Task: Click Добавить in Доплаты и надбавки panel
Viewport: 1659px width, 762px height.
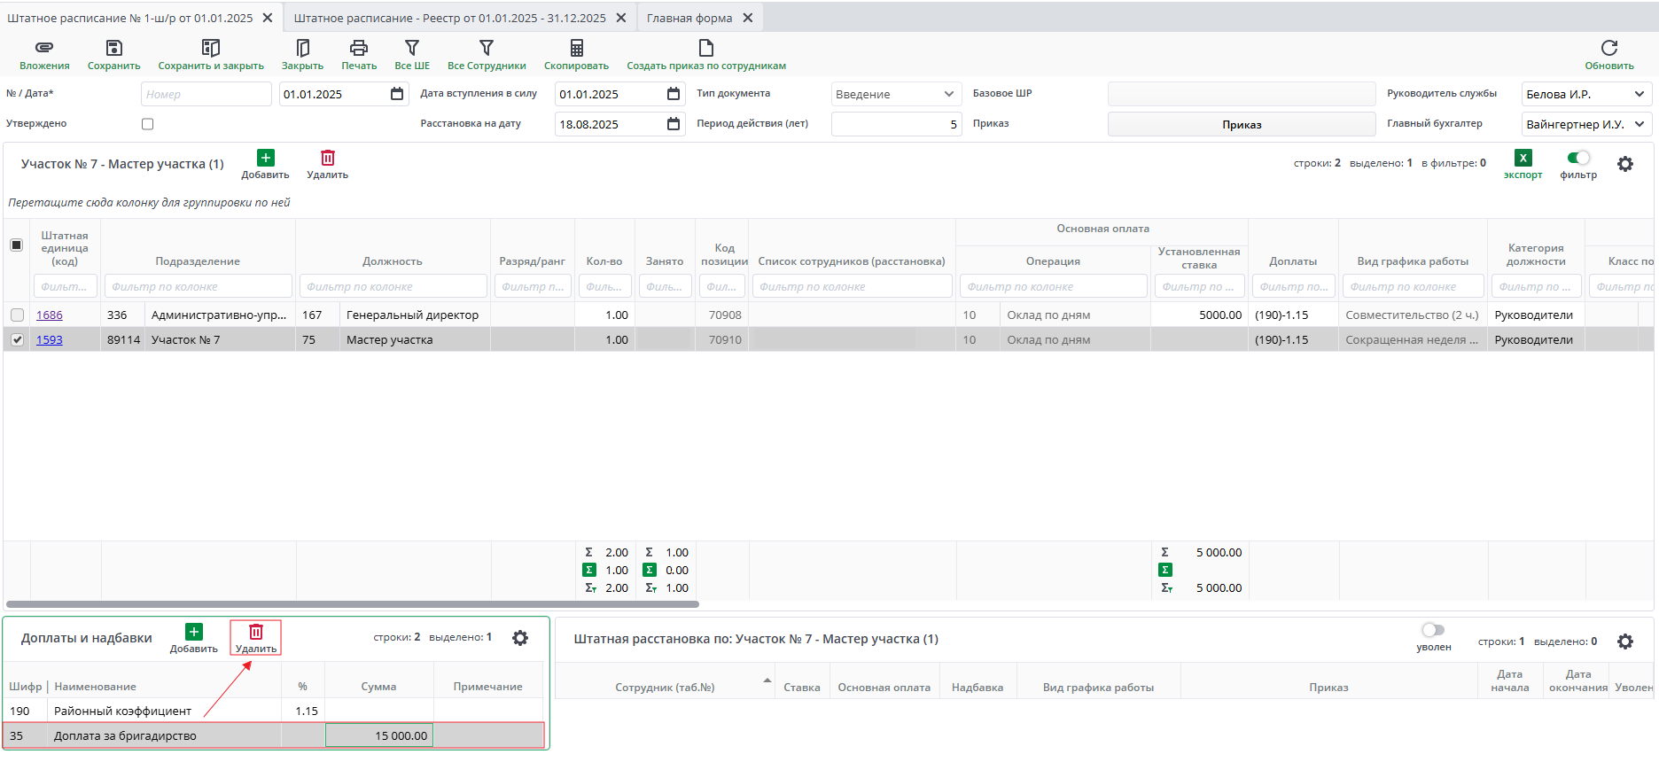Action: [x=194, y=632]
